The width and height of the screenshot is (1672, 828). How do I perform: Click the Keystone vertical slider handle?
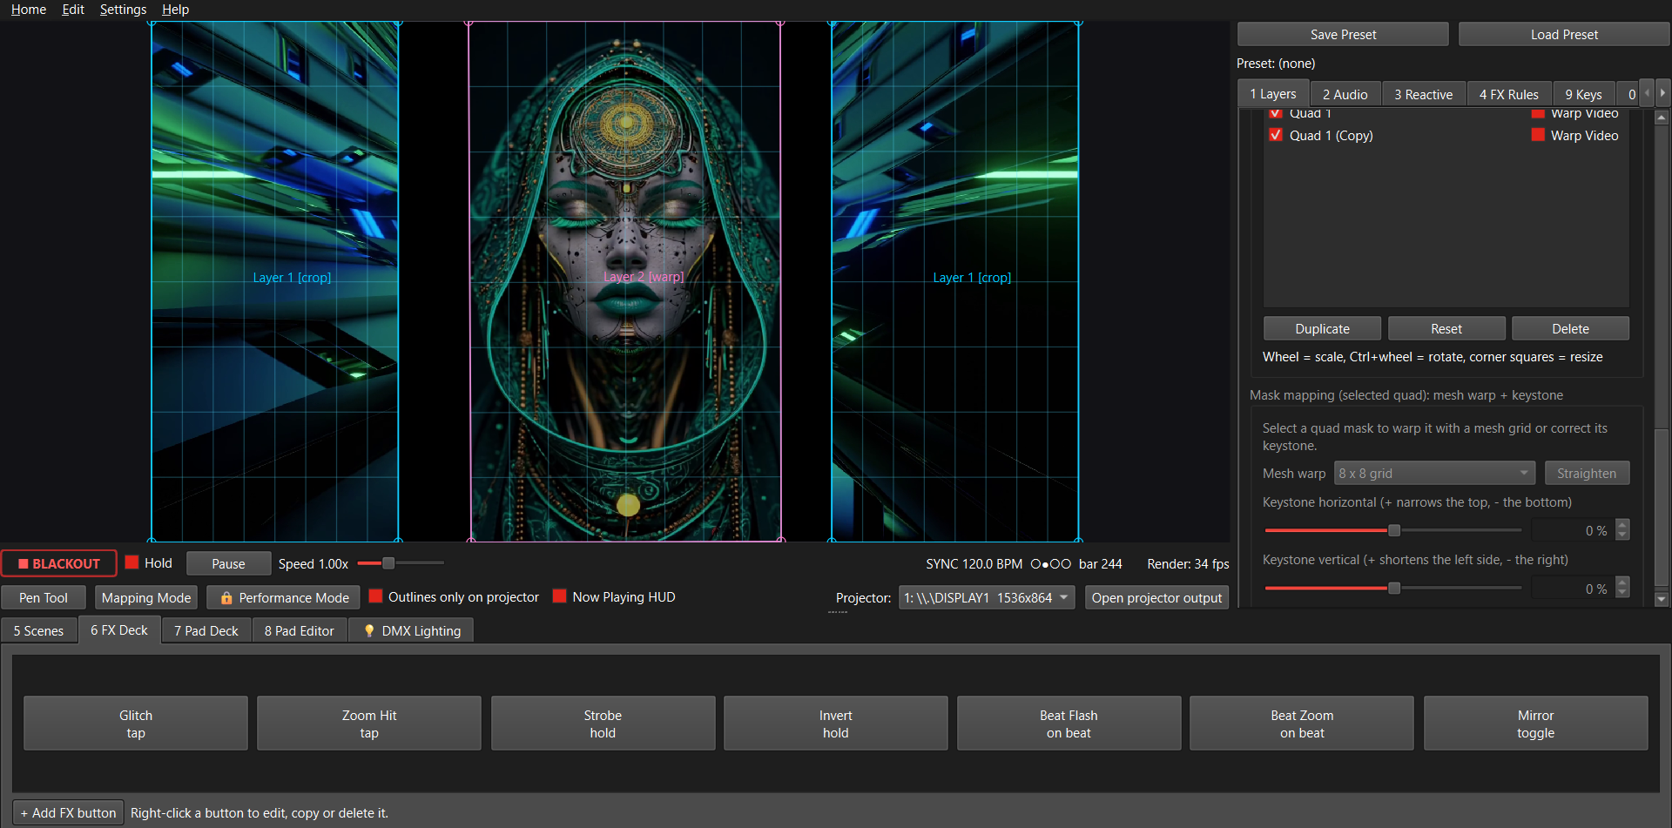(1393, 588)
